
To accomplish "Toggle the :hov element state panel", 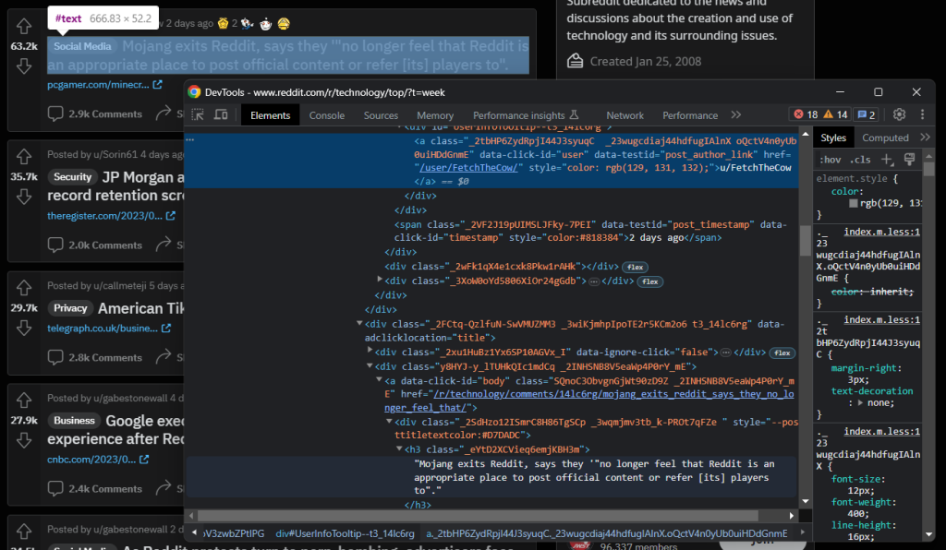I will (x=830, y=160).
